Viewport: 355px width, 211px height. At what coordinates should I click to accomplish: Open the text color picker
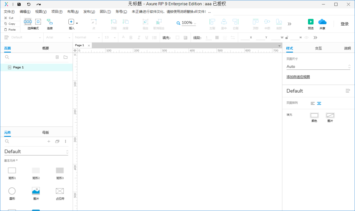coord(123,37)
